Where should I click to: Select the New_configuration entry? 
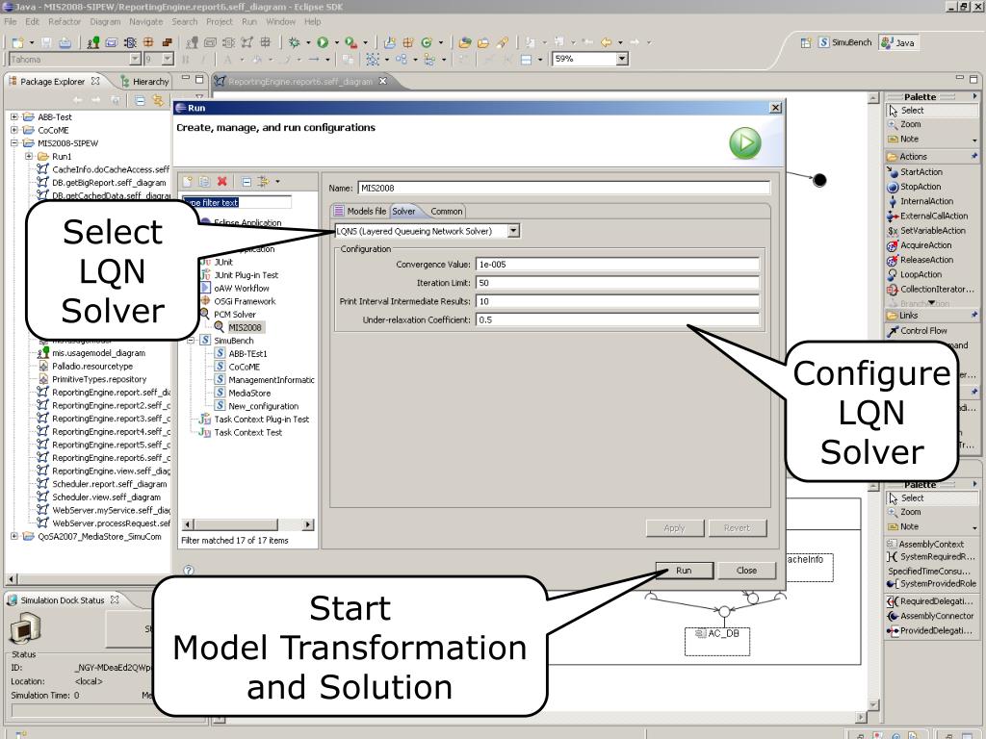point(264,407)
